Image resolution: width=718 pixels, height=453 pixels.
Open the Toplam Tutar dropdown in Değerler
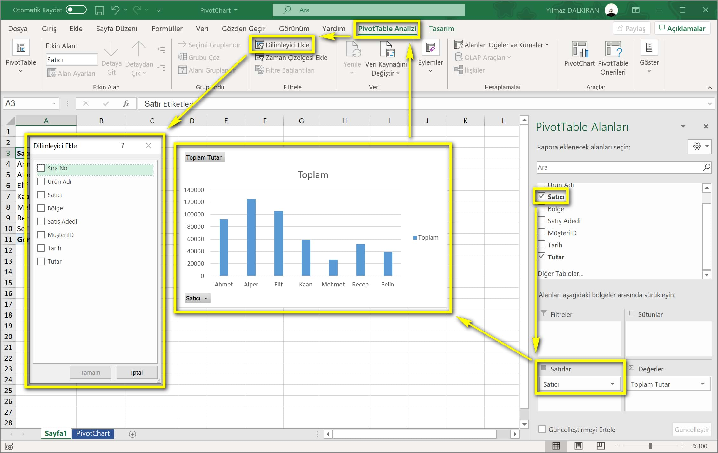click(x=703, y=384)
